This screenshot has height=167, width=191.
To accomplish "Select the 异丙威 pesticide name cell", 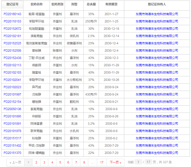I will point(37,87).
